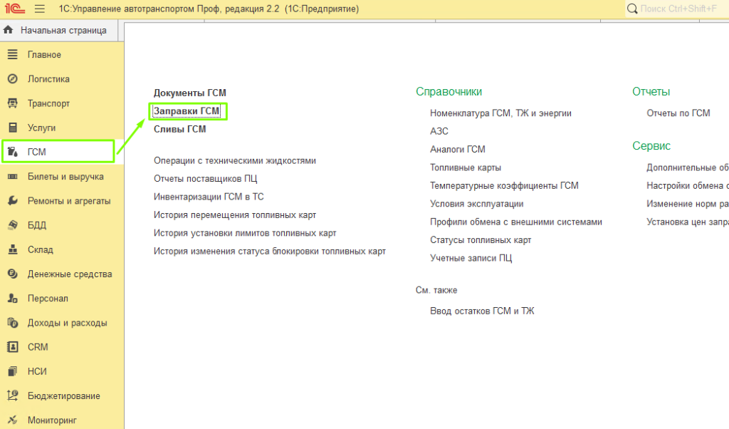Click the Денежные средства coins icon

[13, 274]
